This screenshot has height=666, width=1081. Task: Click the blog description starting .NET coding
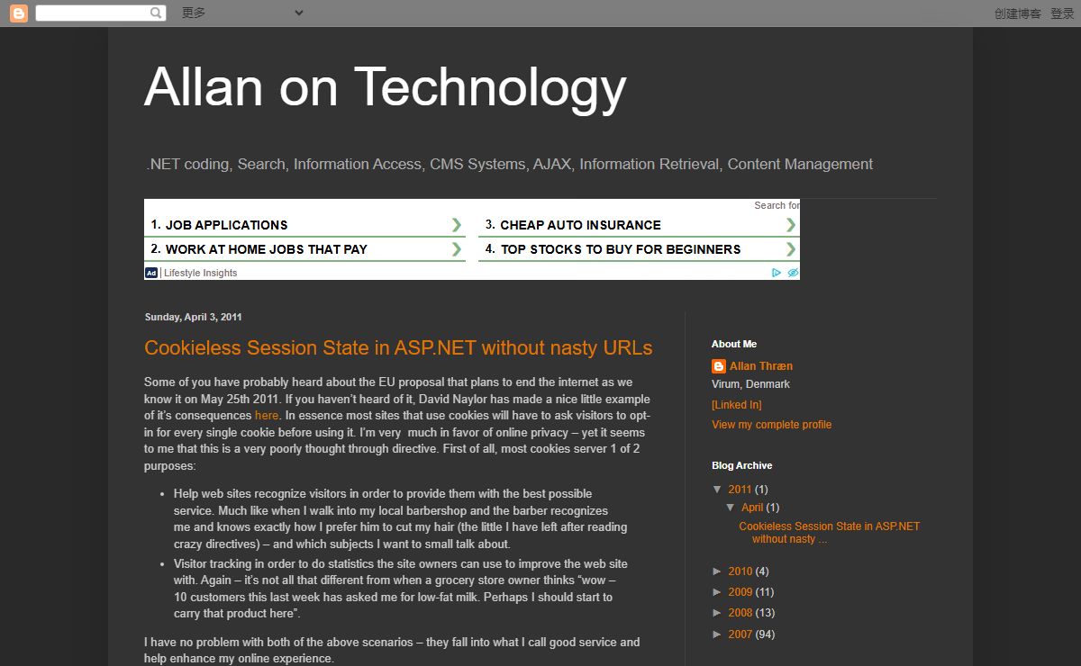click(509, 164)
